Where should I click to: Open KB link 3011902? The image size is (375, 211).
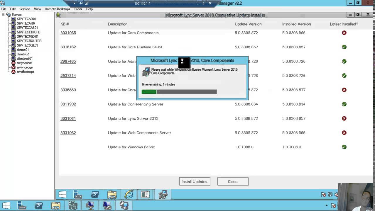click(68, 104)
